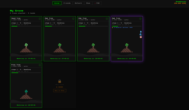
Task: Open the FAQ tab
Action: 97,3
